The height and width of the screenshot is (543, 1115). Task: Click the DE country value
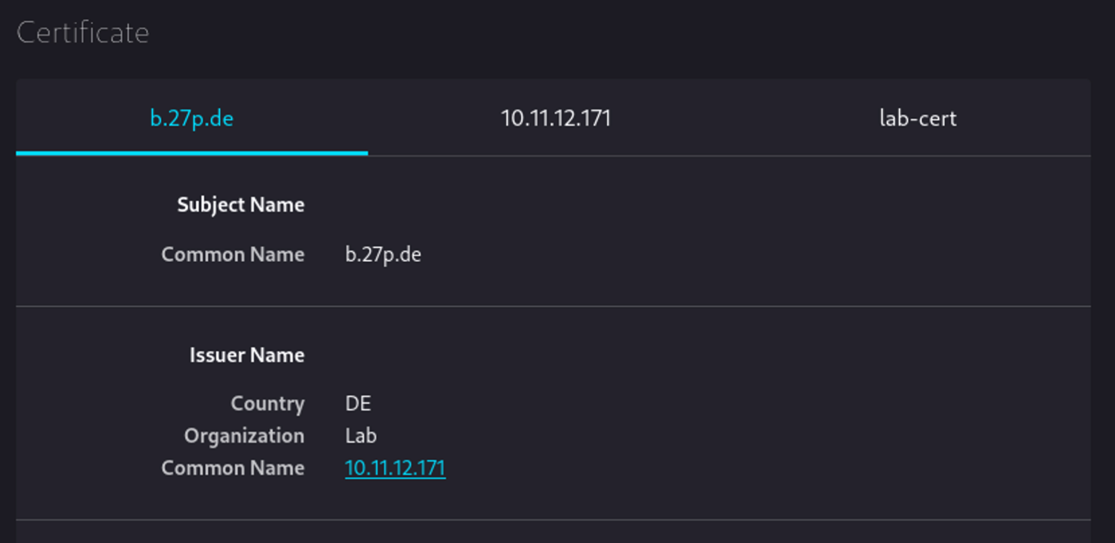(x=358, y=404)
